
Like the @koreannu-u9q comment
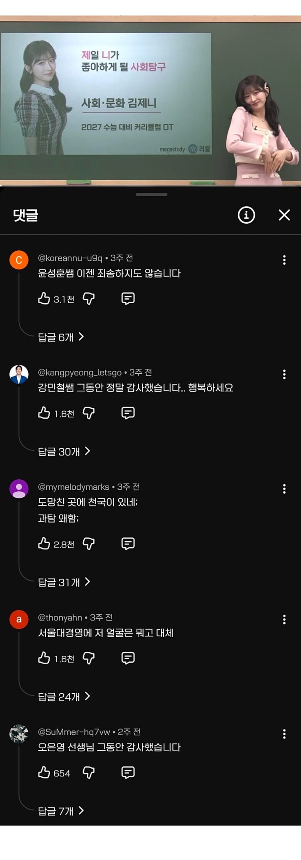[x=44, y=298]
